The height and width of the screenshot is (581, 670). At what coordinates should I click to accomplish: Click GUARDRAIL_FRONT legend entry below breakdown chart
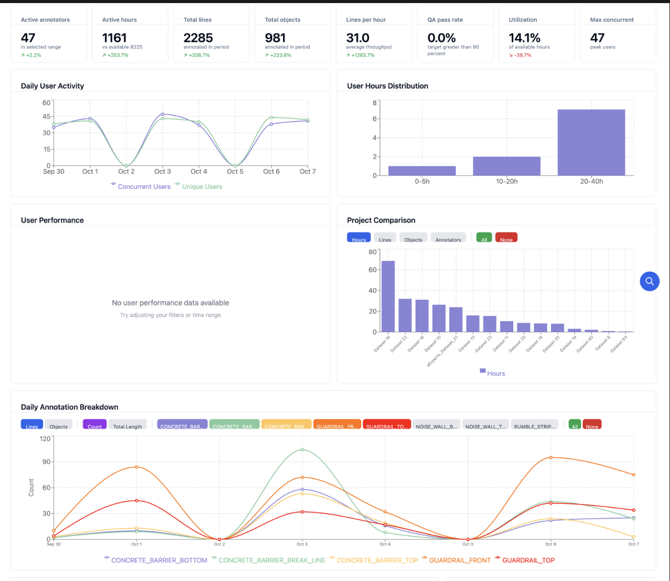456,560
